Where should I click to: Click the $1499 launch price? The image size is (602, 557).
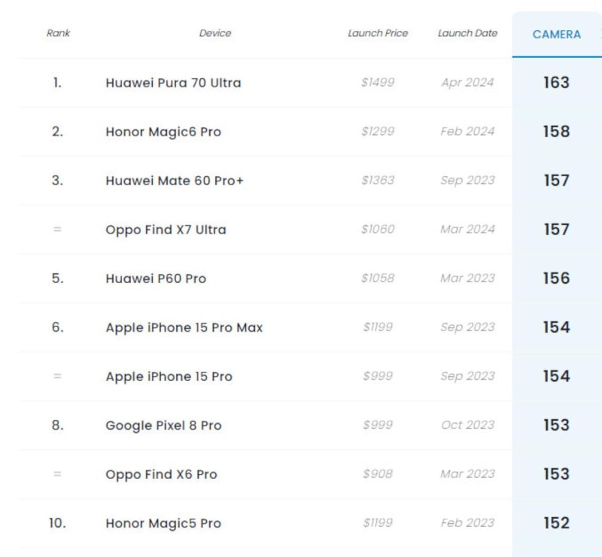[x=378, y=83]
